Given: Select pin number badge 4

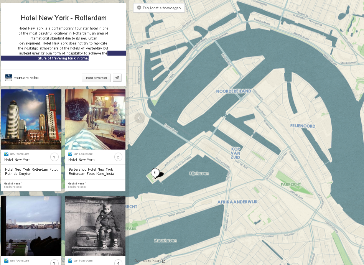Looking at the screenshot, I should click(118, 263).
